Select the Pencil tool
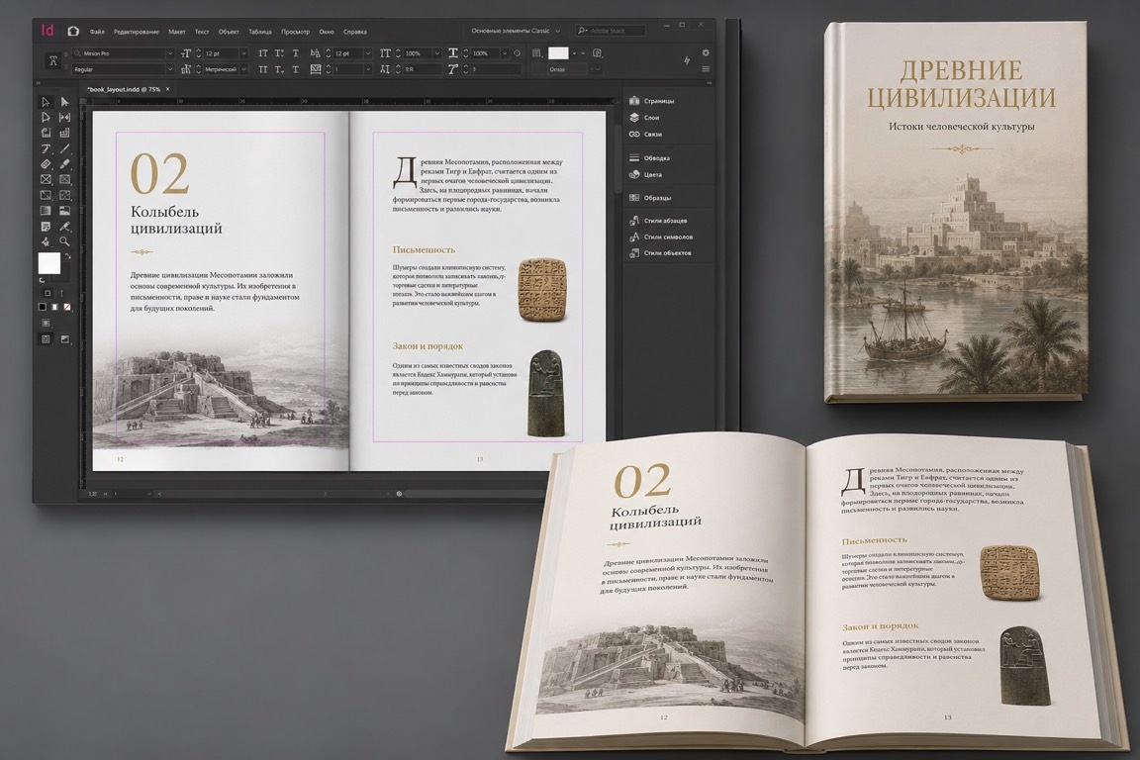 pos(64,163)
